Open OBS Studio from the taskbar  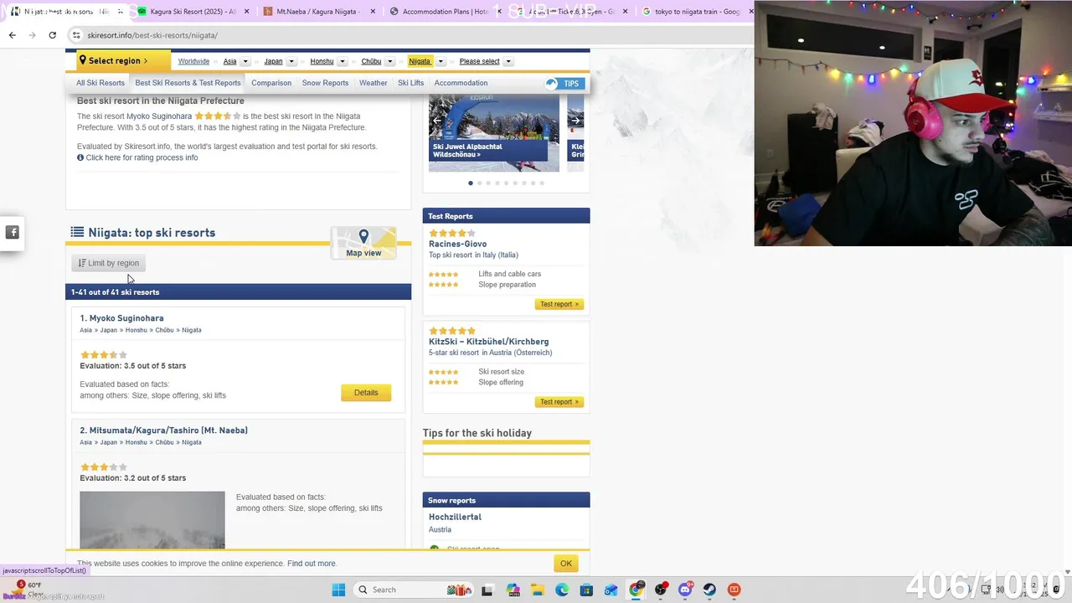[661, 590]
